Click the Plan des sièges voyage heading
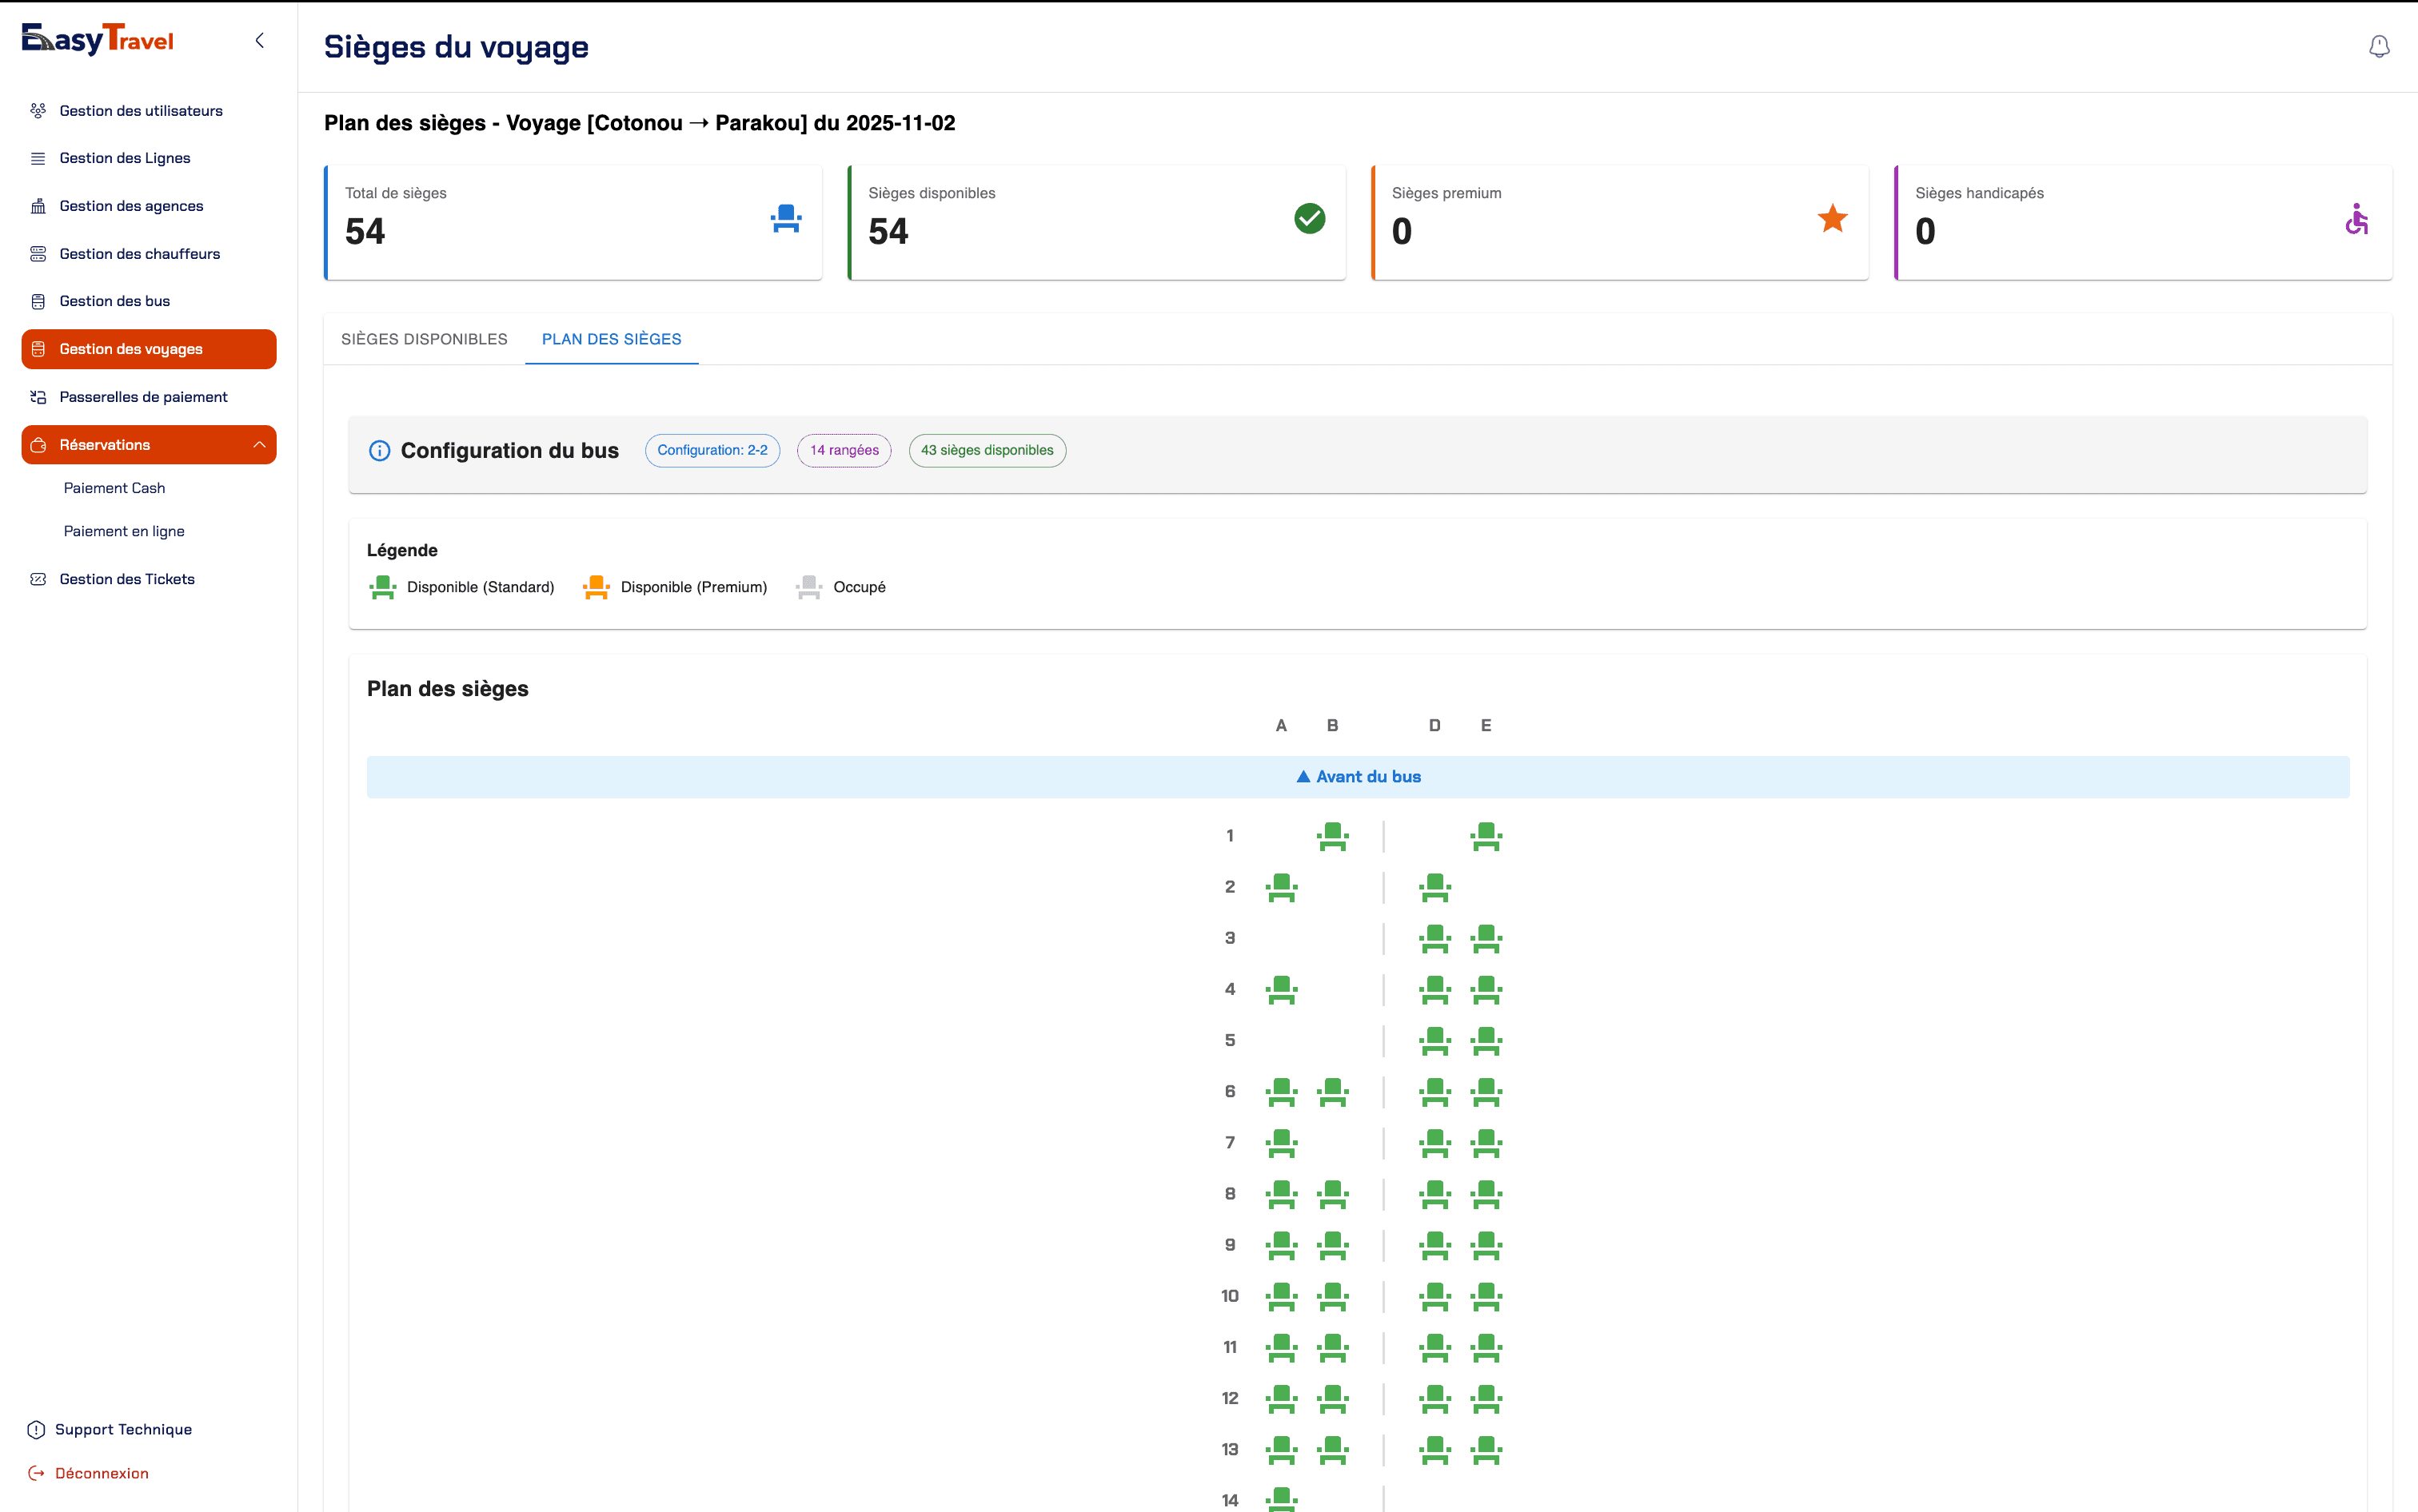The image size is (2418, 1512). (x=639, y=123)
